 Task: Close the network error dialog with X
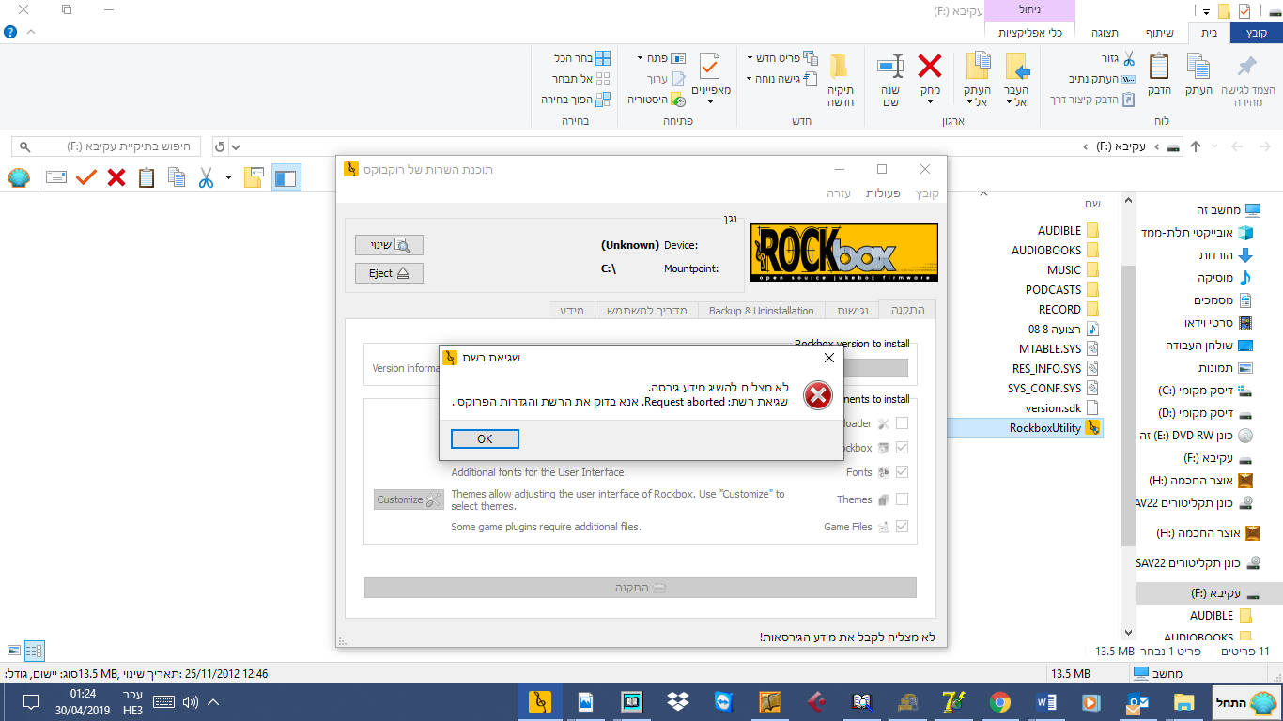click(828, 358)
